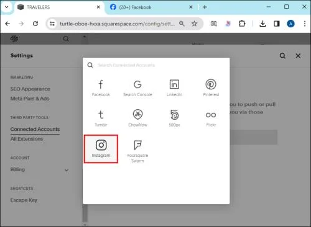The image size is (311, 227).
Task: Open the zoom indicator in address bar
Action: pyautogui.click(x=182, y=24)
